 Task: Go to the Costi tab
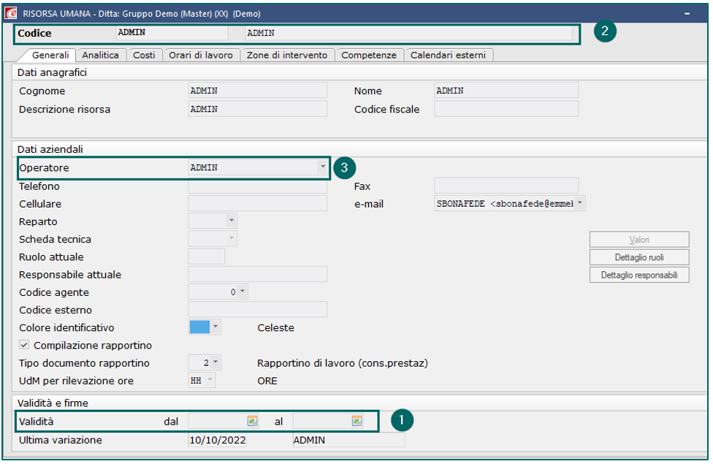click(x=144, y=55)
